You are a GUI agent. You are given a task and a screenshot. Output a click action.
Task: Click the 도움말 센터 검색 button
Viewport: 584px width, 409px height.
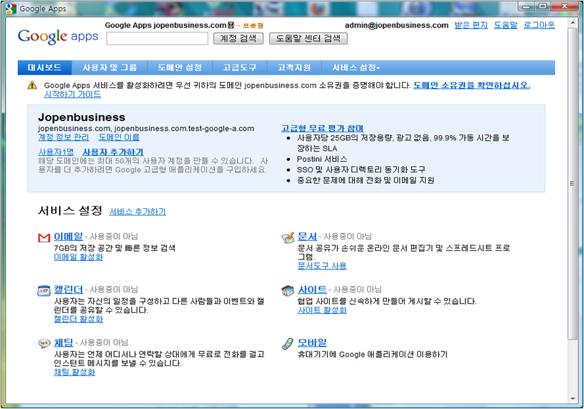[x=308, y=39]
